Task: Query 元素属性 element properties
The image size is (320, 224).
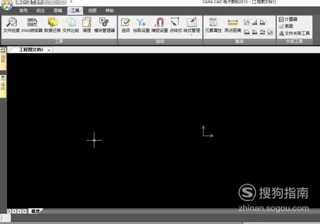Action: point(213,25)
